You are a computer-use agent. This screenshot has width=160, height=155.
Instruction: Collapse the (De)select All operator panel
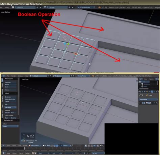coord(3,120)
